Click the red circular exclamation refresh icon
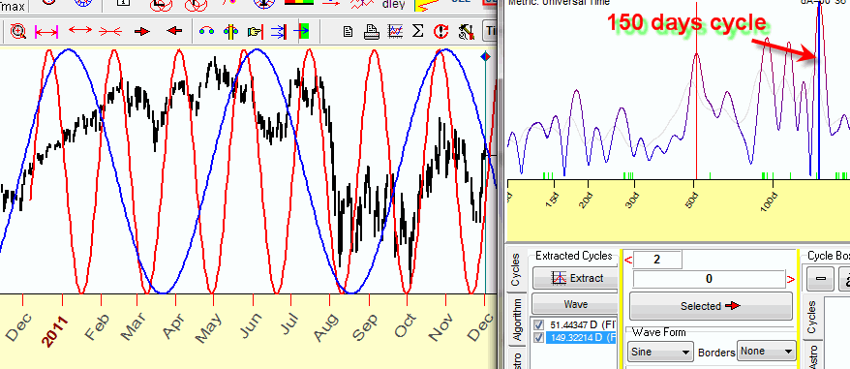 click(x=440, y=31)
